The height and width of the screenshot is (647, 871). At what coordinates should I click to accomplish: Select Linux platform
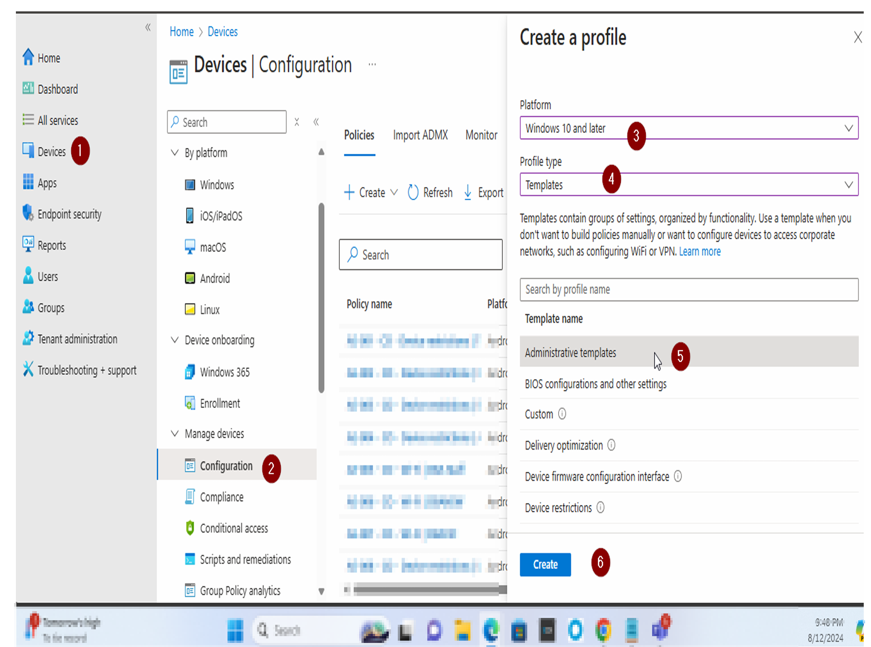[202, 309]
